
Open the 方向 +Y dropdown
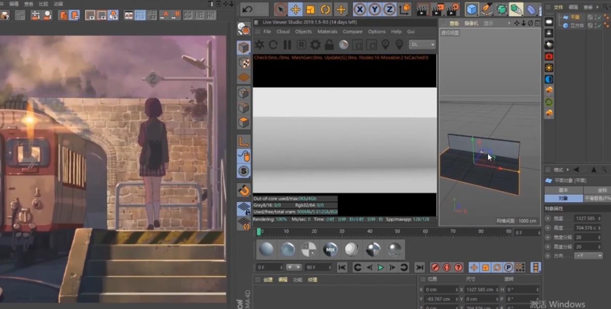588,256
